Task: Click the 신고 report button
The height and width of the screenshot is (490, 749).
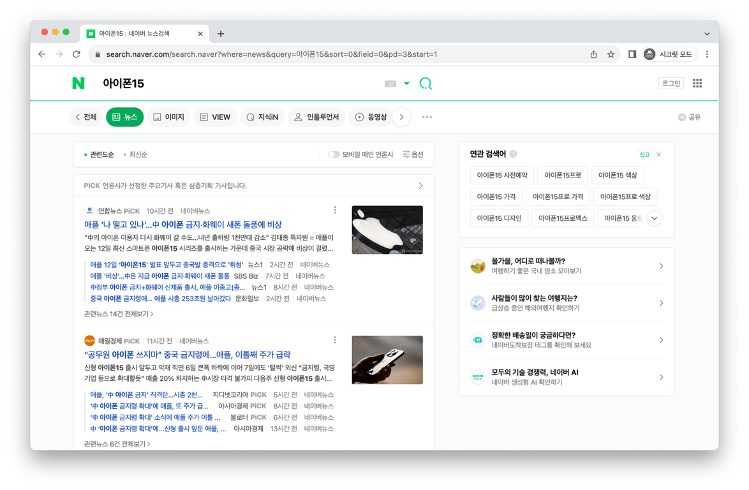Action: pos(644,154)
